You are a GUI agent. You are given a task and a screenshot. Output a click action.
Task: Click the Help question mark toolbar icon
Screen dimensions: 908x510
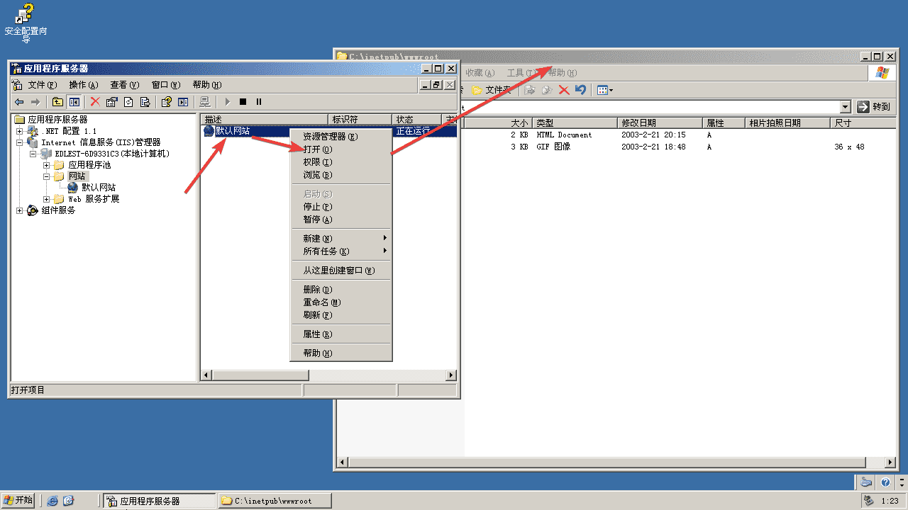(x=166, y=102)
